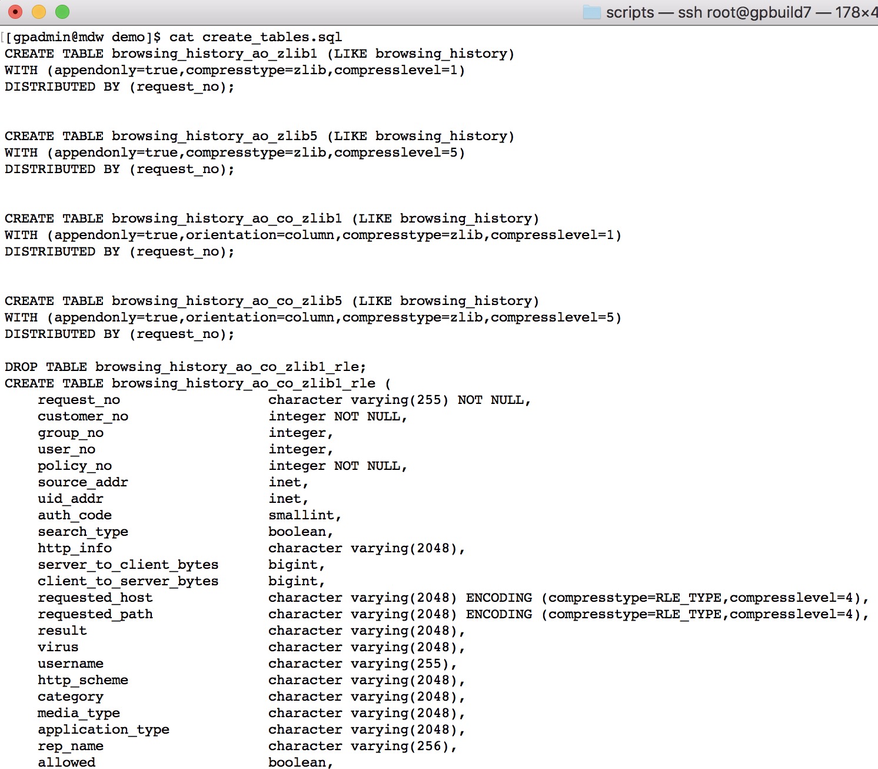Select the browsing_history_ao_zlib1 table name
878x769 pixels.
[215, 54]
